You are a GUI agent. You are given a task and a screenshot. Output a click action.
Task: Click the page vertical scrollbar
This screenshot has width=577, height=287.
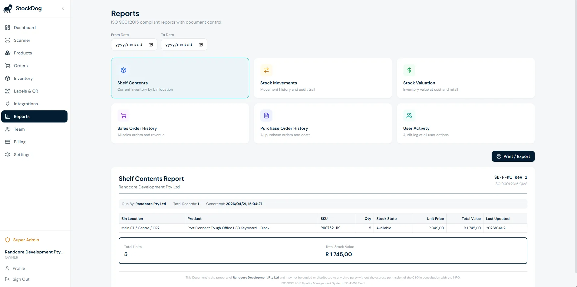pyautogui.click(x=576, y=136)
